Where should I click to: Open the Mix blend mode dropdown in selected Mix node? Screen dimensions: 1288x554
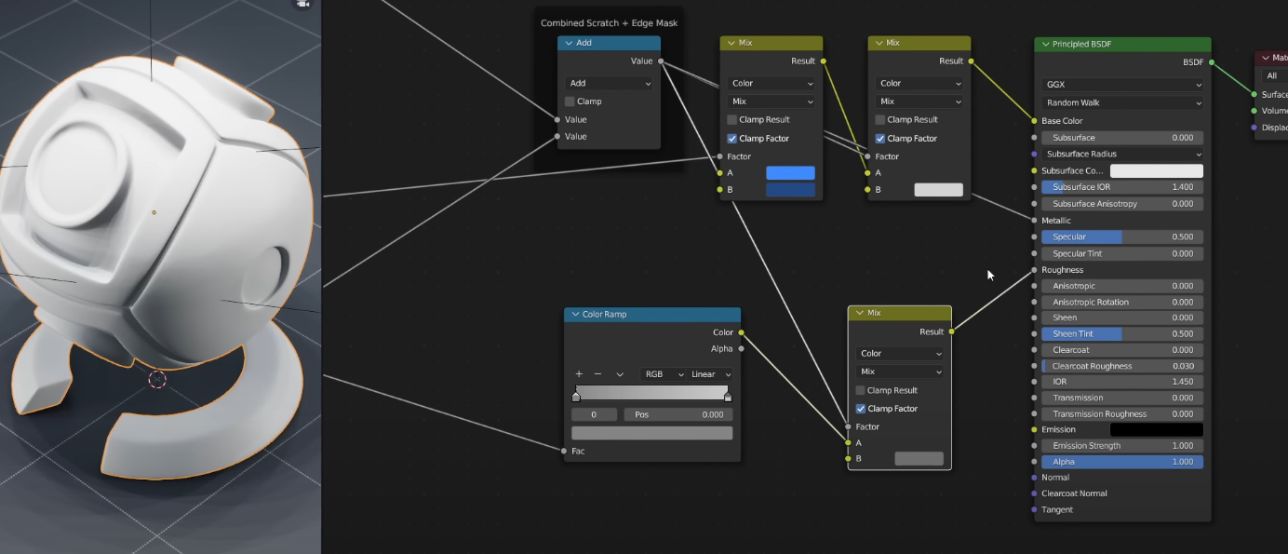[x=900, y=372]
